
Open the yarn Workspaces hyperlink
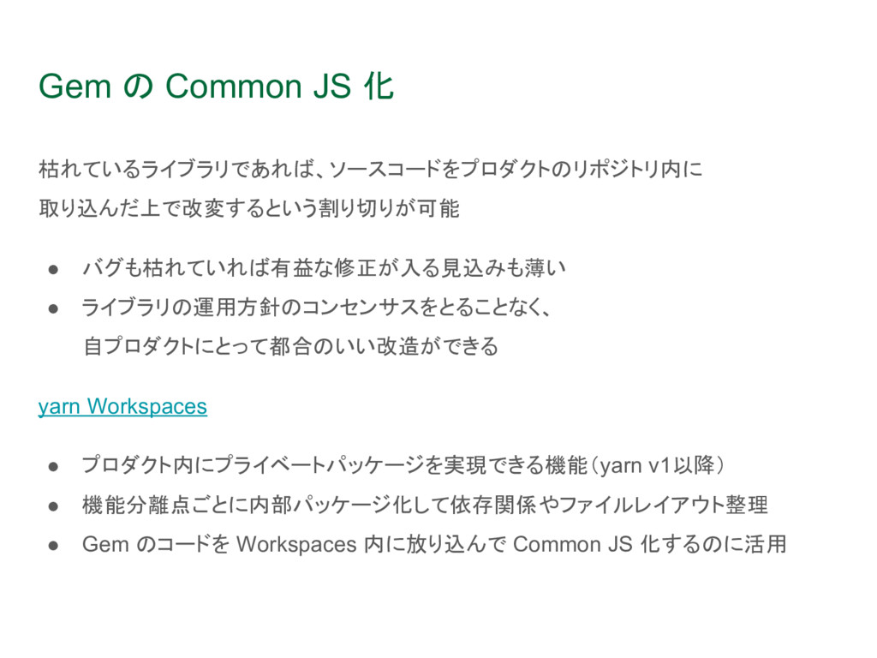pyautogui.click(x=122, y=407)
